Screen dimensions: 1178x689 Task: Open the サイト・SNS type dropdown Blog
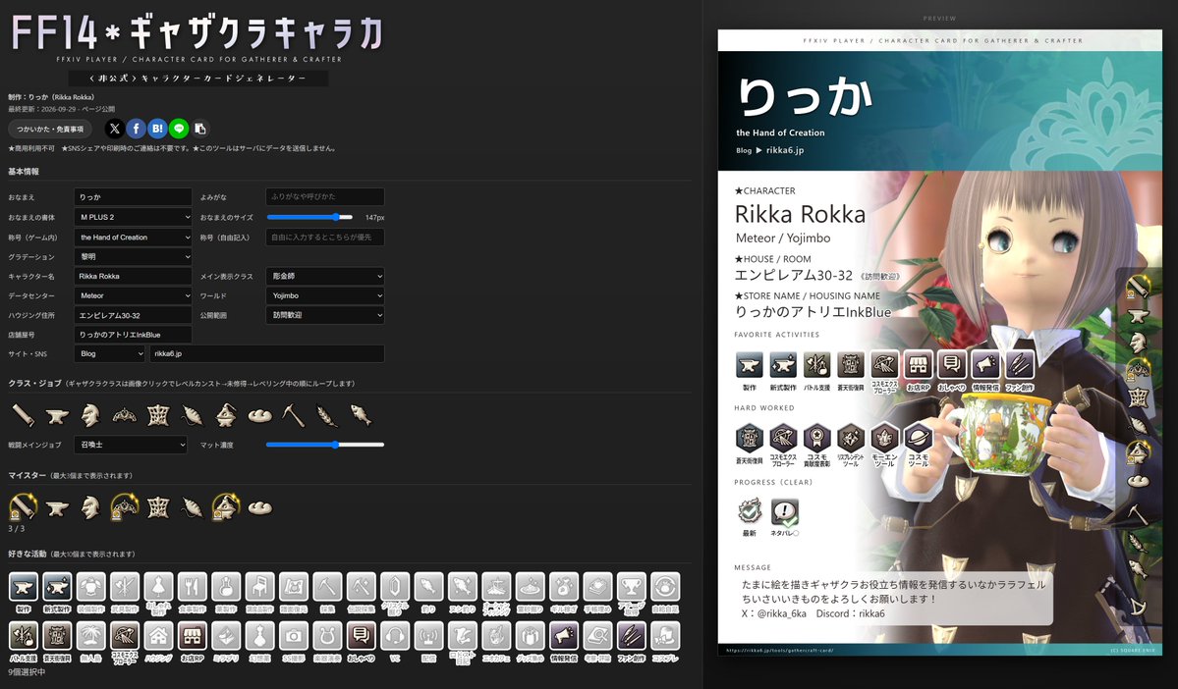110,353
